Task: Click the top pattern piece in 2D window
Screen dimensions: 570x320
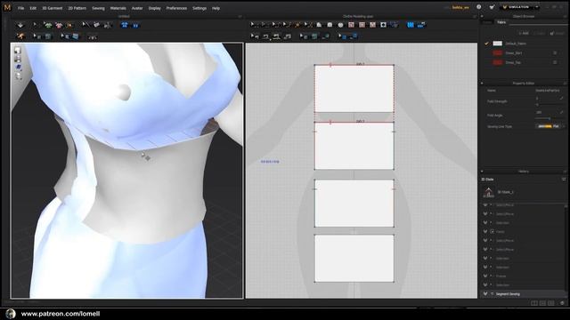Action: pos(354,89)
